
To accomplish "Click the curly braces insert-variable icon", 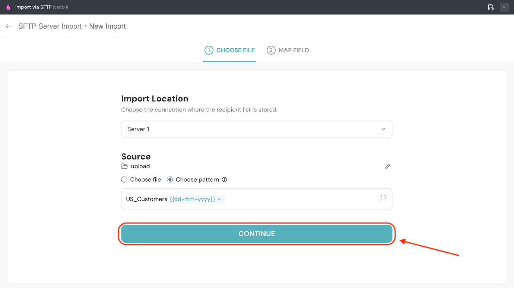I will point(383,198).
